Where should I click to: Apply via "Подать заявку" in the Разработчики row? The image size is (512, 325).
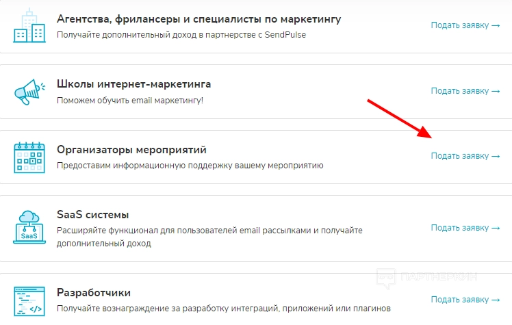(465, 300)
